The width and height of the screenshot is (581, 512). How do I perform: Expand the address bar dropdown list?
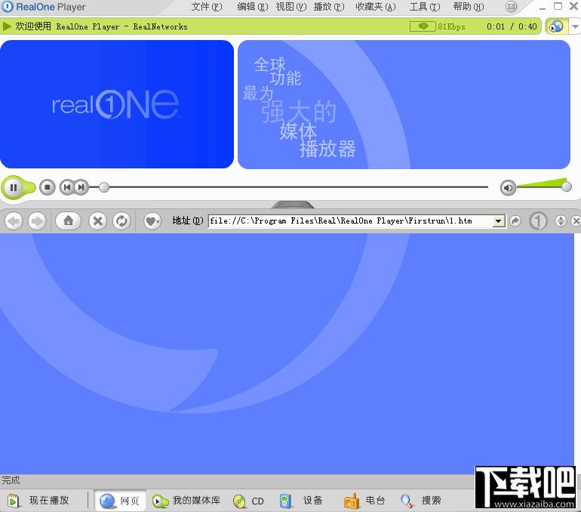pyautogui.click(x=498, y=221)
